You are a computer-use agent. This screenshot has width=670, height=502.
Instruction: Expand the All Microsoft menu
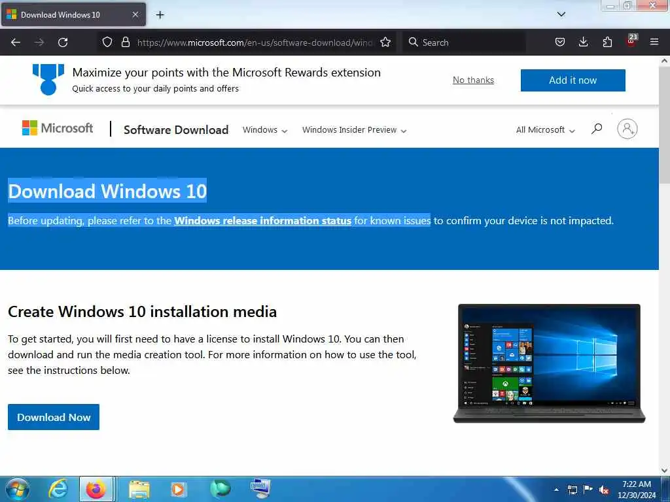tap(545, 130)
